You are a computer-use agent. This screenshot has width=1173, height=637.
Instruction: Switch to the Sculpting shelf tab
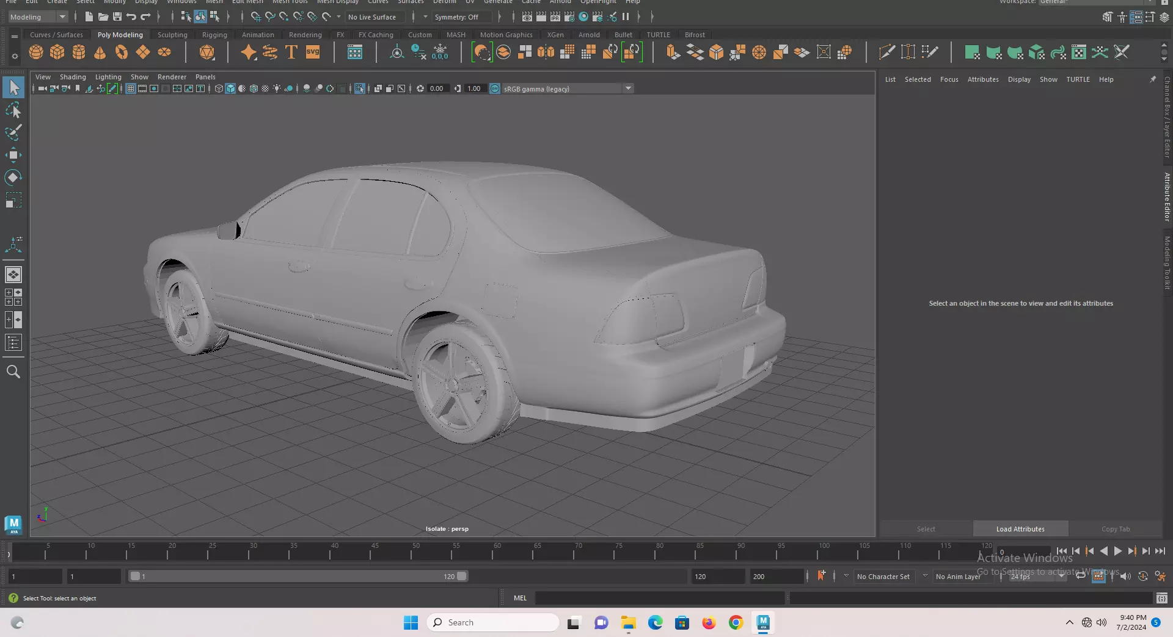tap(172, 35)
